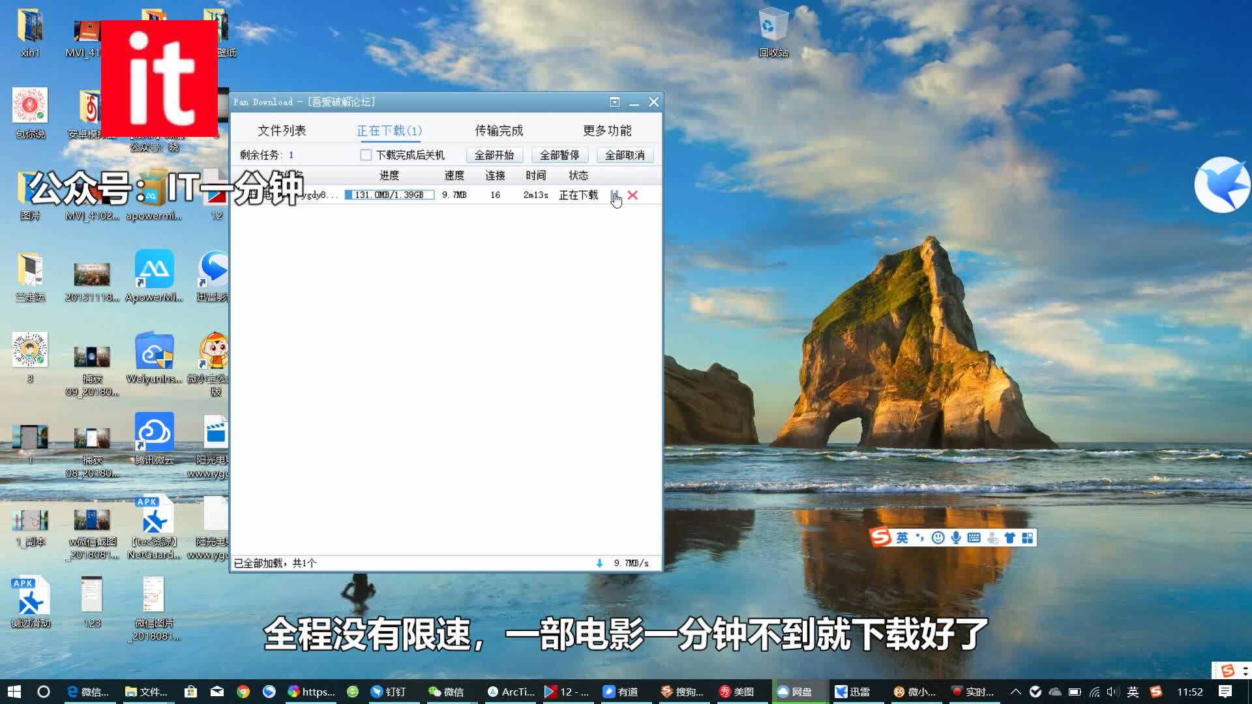1252x704 pixels.
Task: Open the Sogou emoji smiley panel
Action: coord(938,538)
